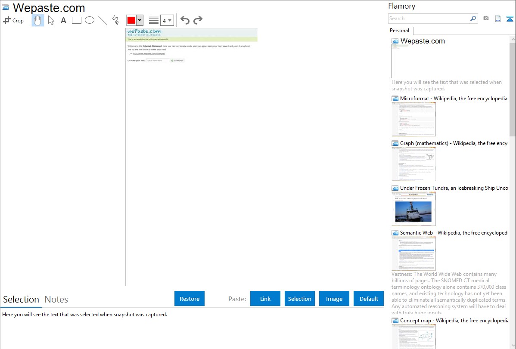Image resolution: width=516 pixels, height=349 pixels.
Task: Click the Image paste button
Action: click(x=334, y=299)
